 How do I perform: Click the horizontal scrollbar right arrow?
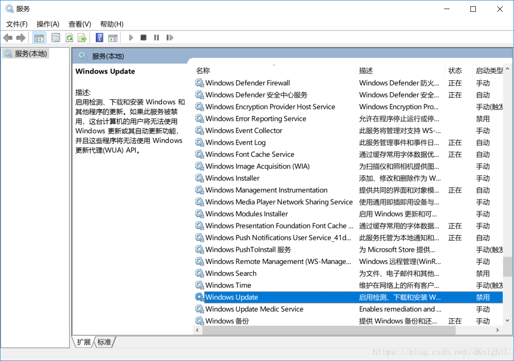tap(498, 330)
